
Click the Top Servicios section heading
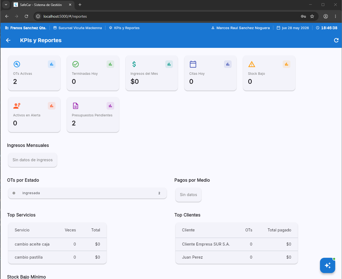[x=21, y=215]
